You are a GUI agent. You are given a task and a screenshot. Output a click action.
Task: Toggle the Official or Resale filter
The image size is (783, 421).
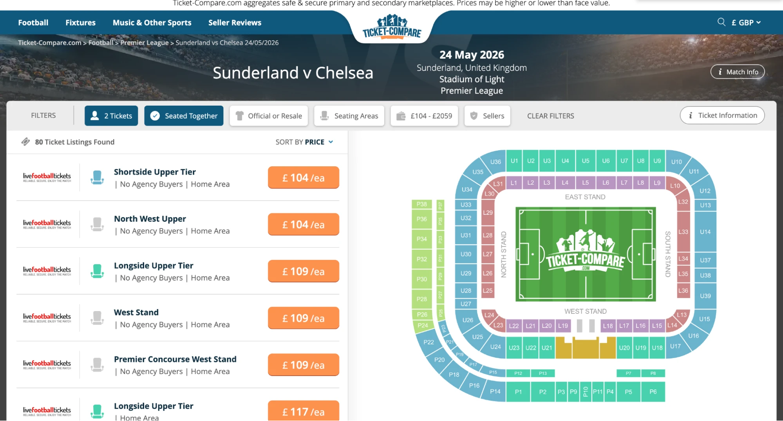[269, 115]
